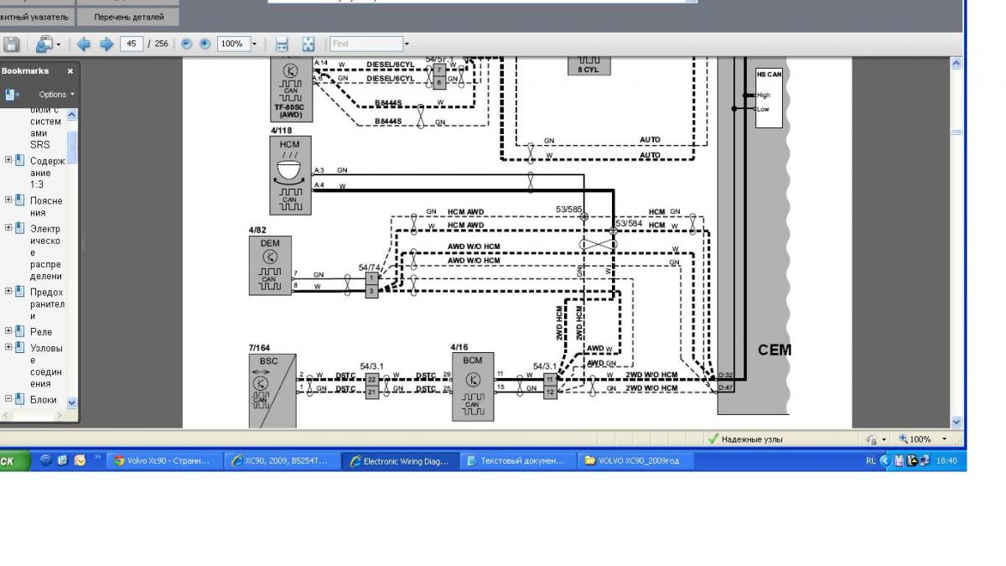Viewport: 1006px width, 566px height.
Task: Expand the Реле bookmark
Action: pos(8,330)
